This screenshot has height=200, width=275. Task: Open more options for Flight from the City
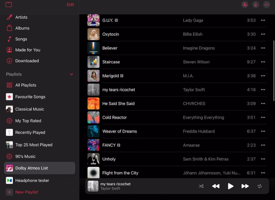click(263, 173)
